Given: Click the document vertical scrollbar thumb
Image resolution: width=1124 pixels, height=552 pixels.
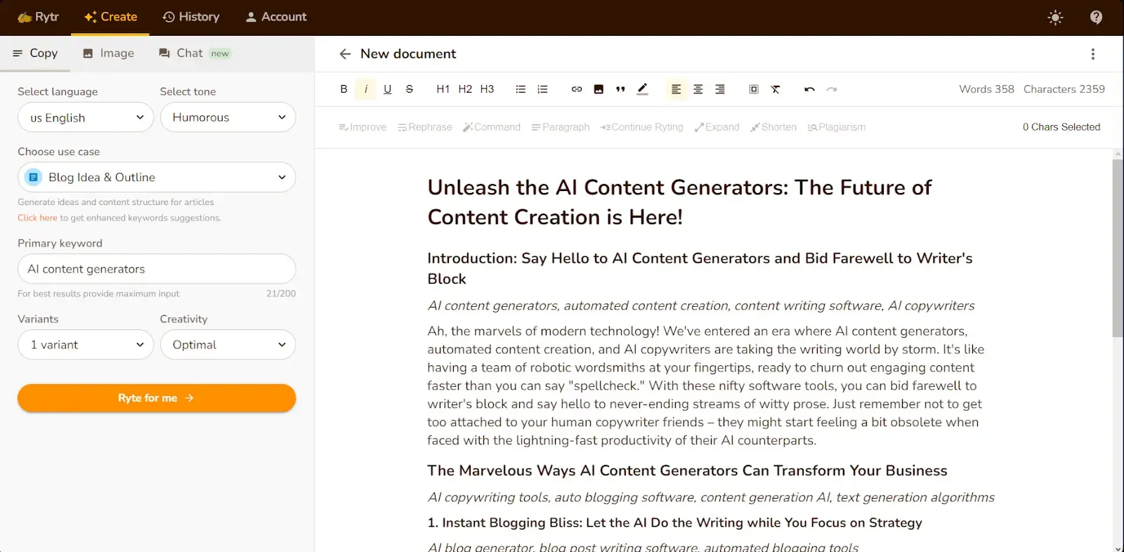Looking at the screenshot, I should pos(1118,248).
